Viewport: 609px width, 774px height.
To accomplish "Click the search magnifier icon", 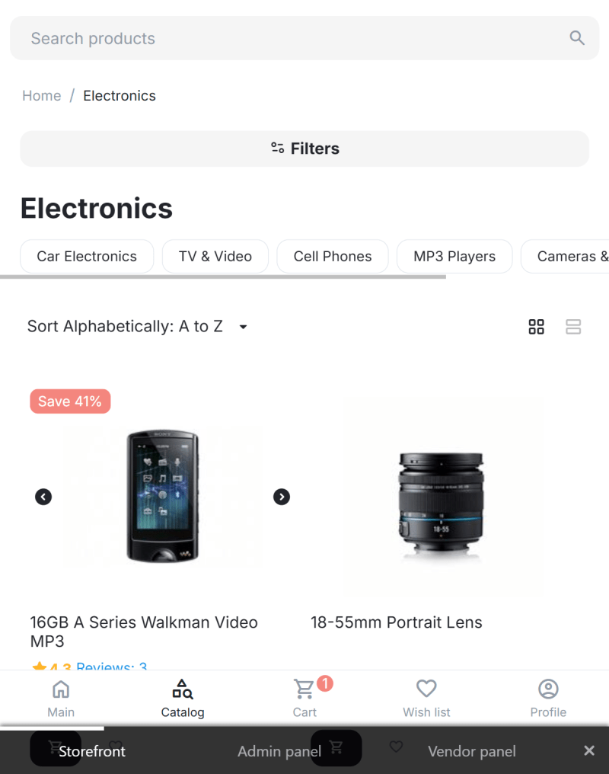I will 577,38.
